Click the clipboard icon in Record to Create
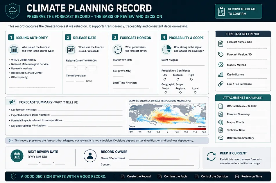 (221, 11)
